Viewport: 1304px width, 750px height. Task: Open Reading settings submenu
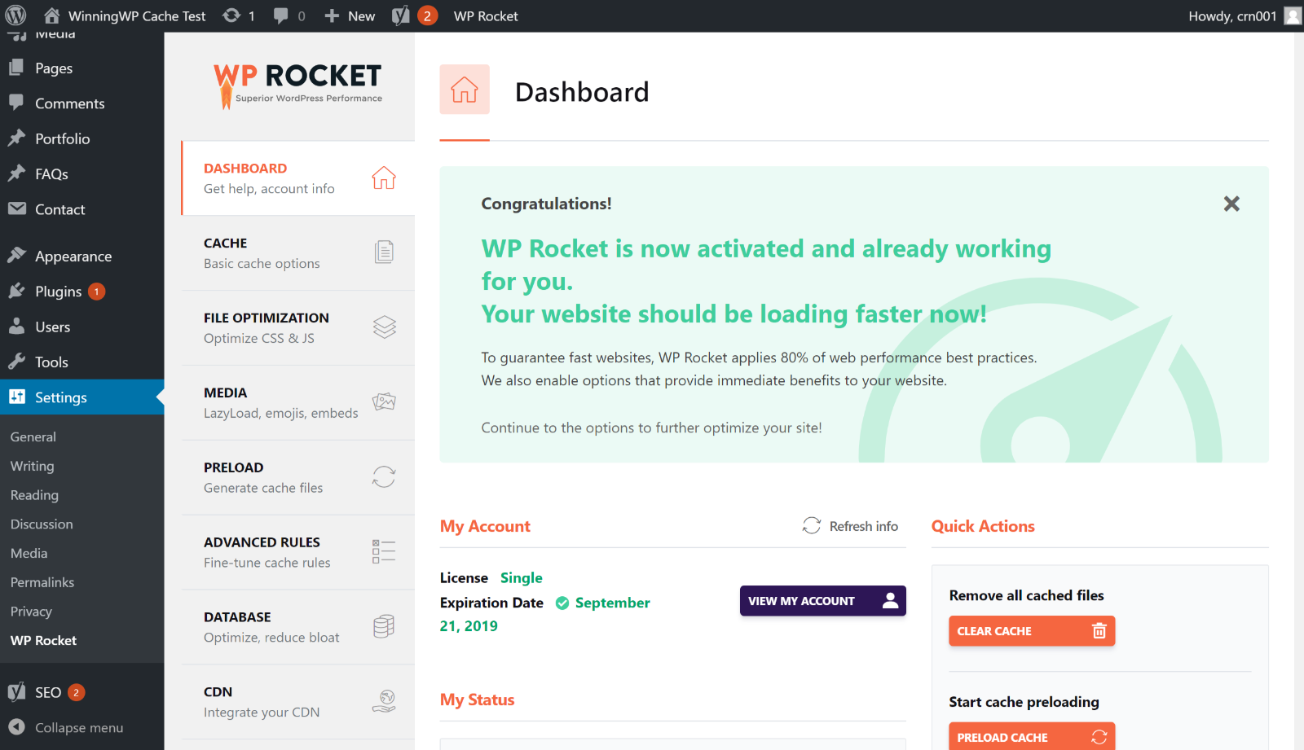tap(34, 495)
